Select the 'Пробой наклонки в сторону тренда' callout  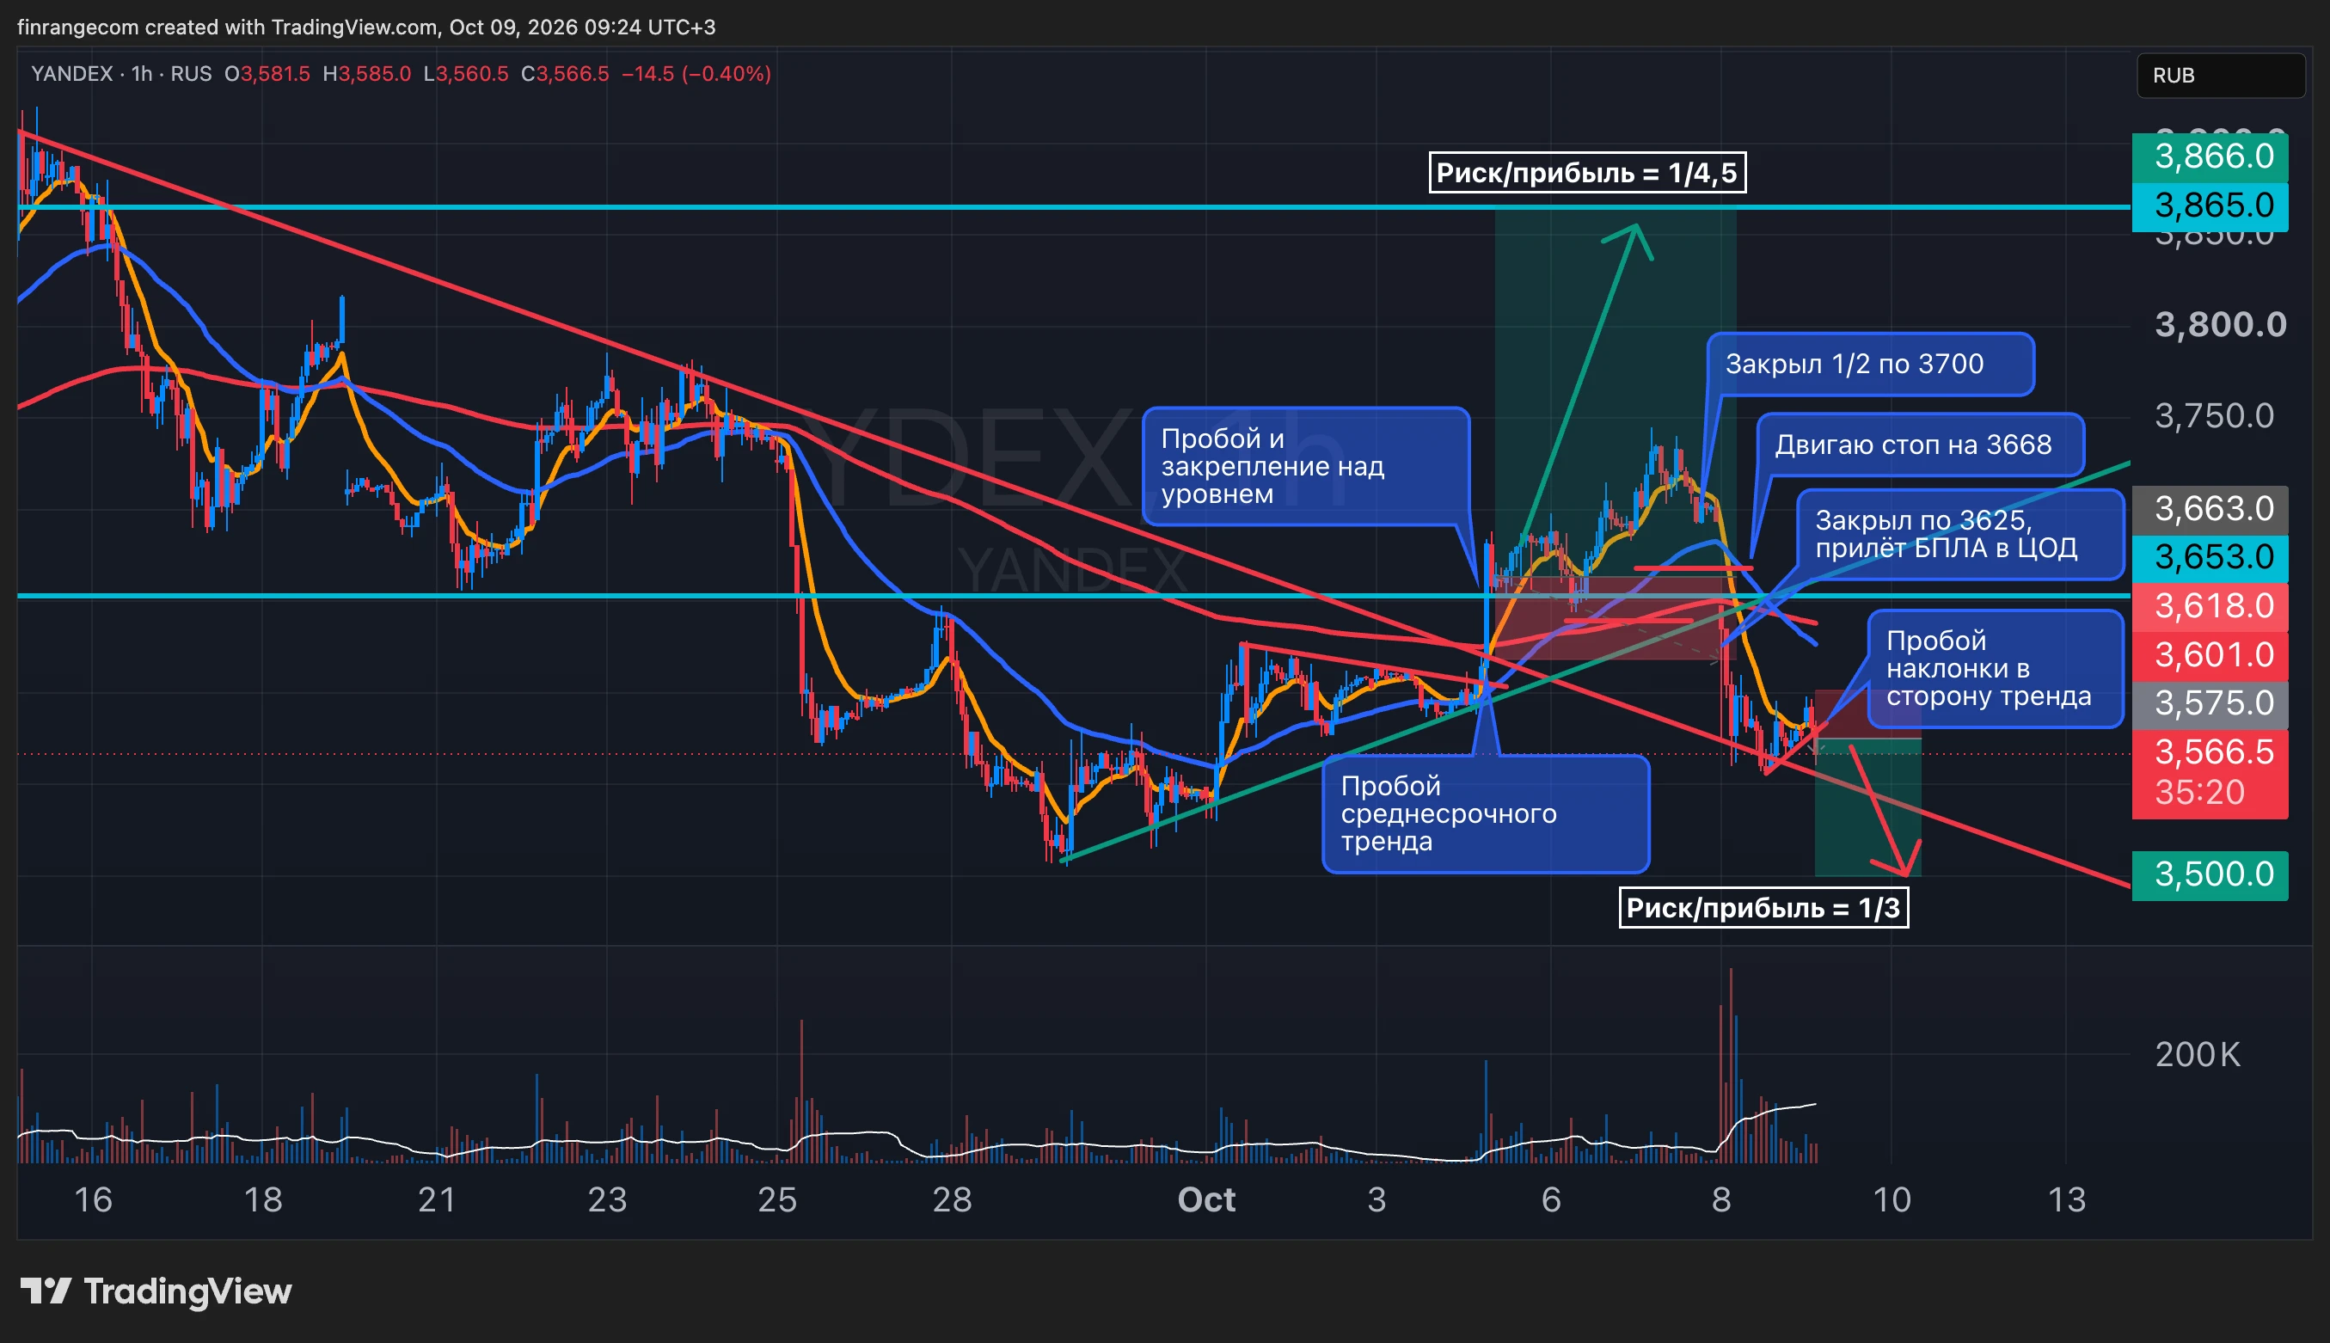1996,669
